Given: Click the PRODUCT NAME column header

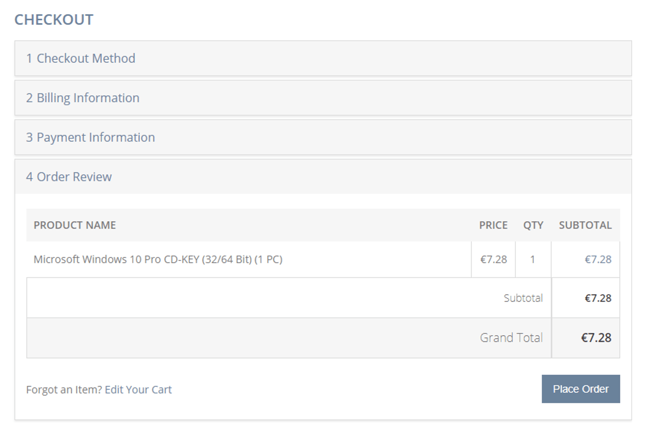Looking at the screenshot, I should 75,225.
